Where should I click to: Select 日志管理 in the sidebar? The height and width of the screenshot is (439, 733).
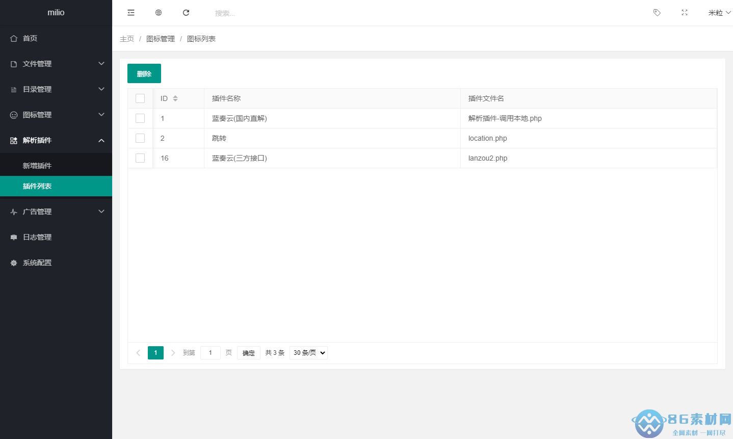[37, 237]
